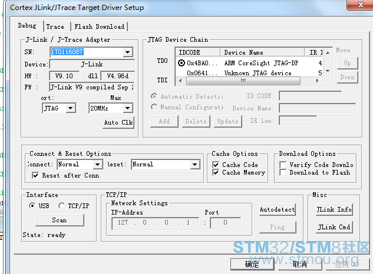Select the Unknown JTAG device row

249,73
